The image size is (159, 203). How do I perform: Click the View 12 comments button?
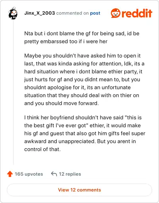point(79,190)
